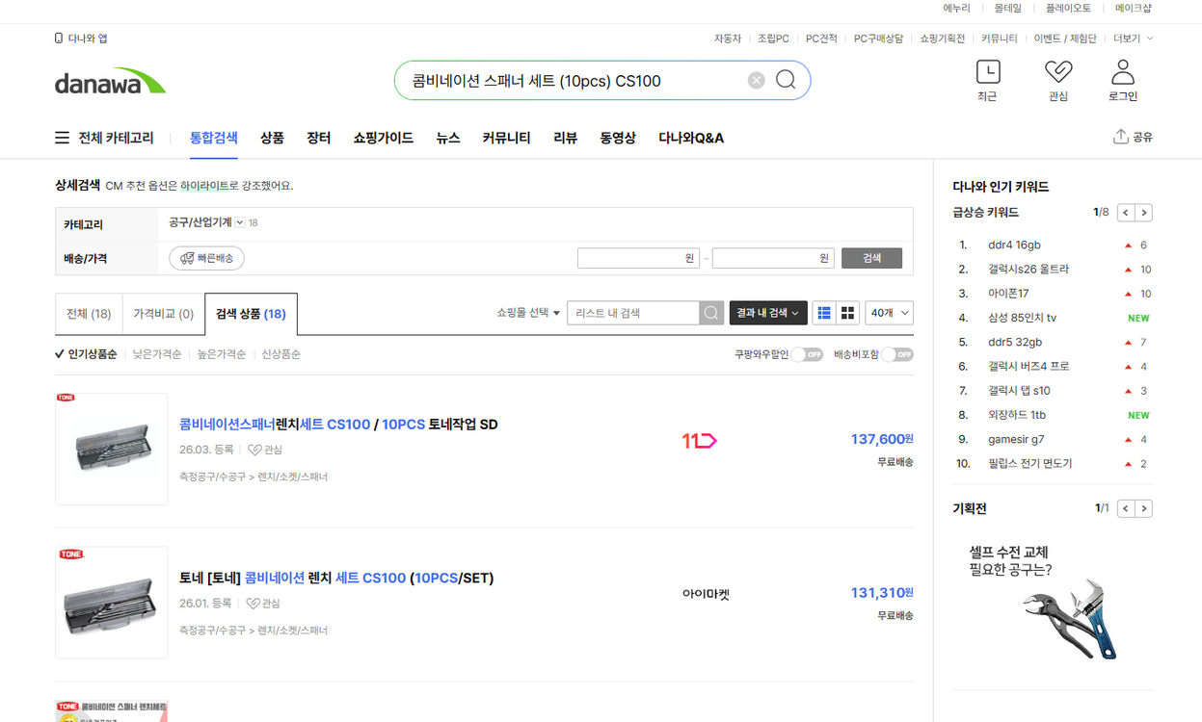1202x722 pixels.
Task: Click the gray 검색 price button
Action: tap(871, 258)
